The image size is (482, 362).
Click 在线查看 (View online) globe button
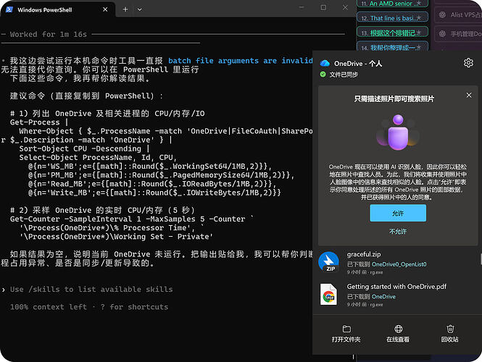[398, 334]
